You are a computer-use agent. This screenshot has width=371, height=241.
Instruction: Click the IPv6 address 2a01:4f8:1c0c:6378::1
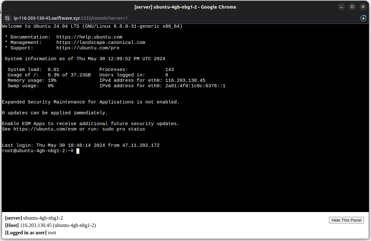point(195,86)
